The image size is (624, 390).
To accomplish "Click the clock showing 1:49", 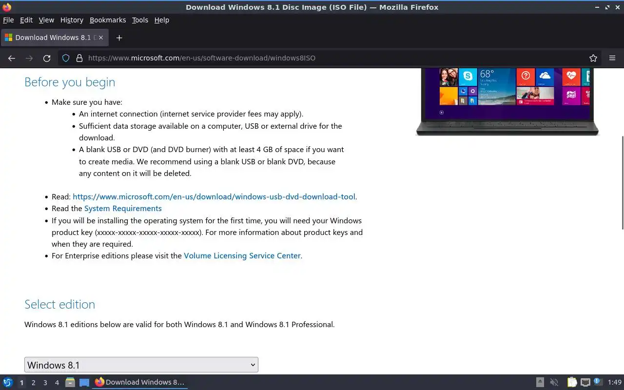I will tap(615, 383).
